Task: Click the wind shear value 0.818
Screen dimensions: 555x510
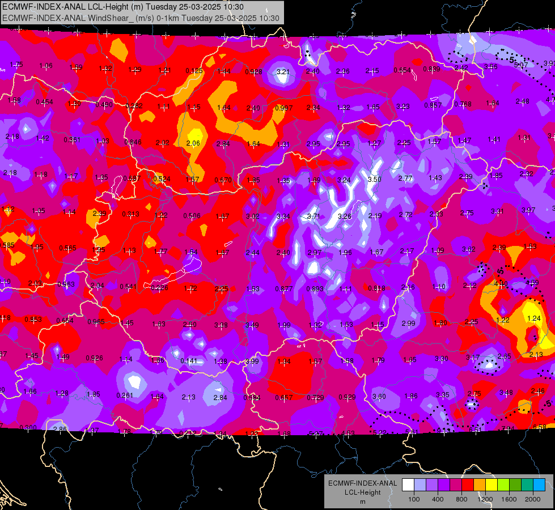Action: tap(376, 288)
